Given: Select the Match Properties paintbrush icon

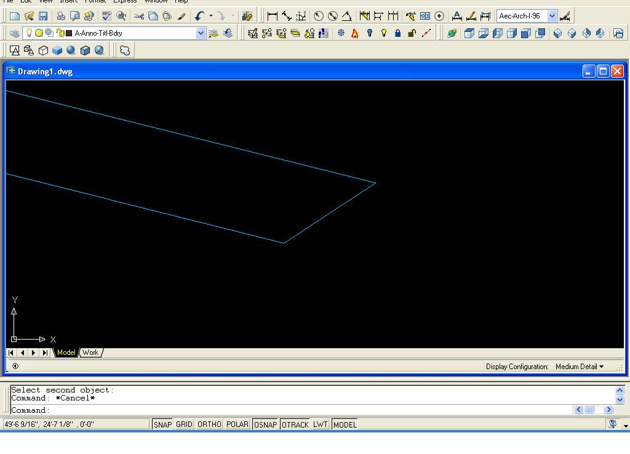Looking at the screenshot, I should 181,16.
